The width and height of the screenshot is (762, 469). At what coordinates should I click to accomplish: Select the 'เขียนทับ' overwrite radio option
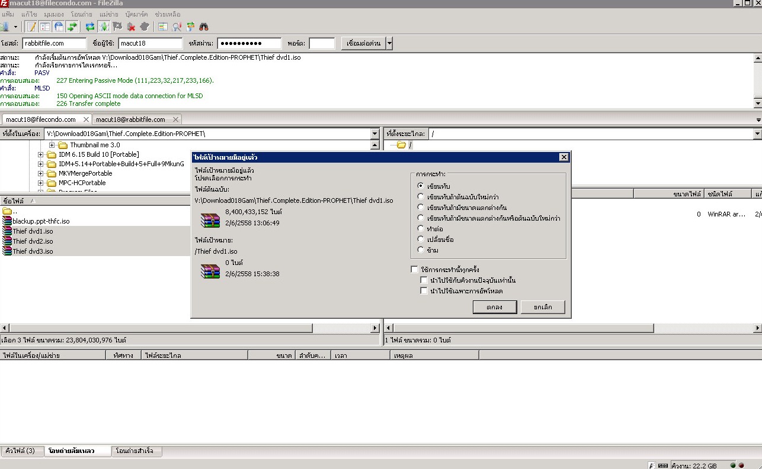click(421, 186)
